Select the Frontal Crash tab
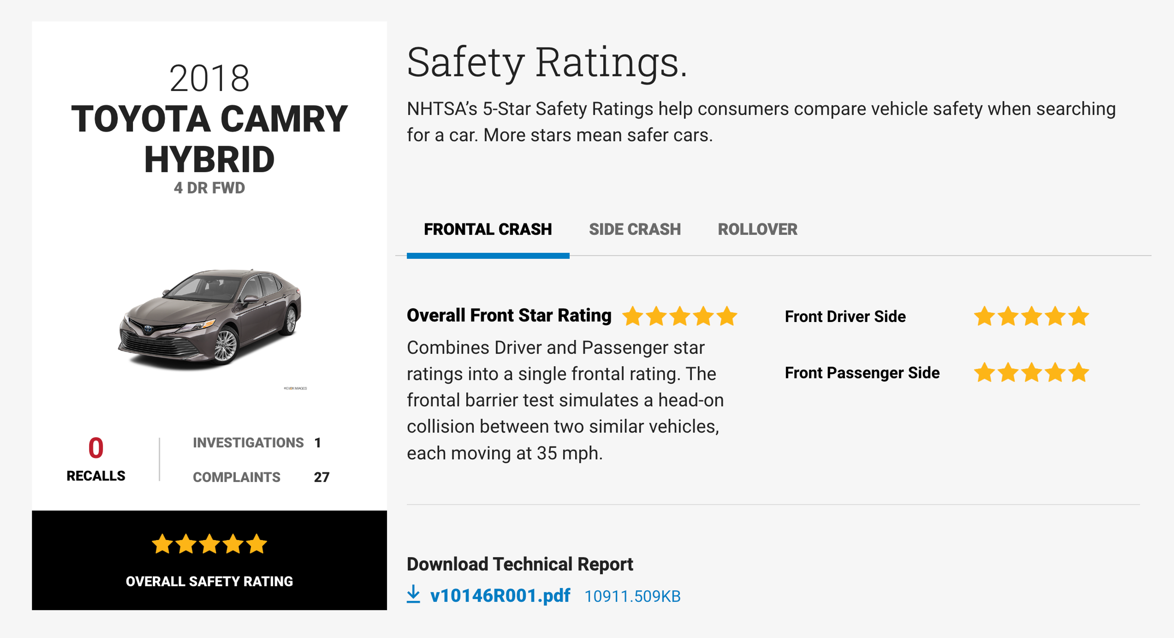1174x638 pixels. tap(488, 229)
